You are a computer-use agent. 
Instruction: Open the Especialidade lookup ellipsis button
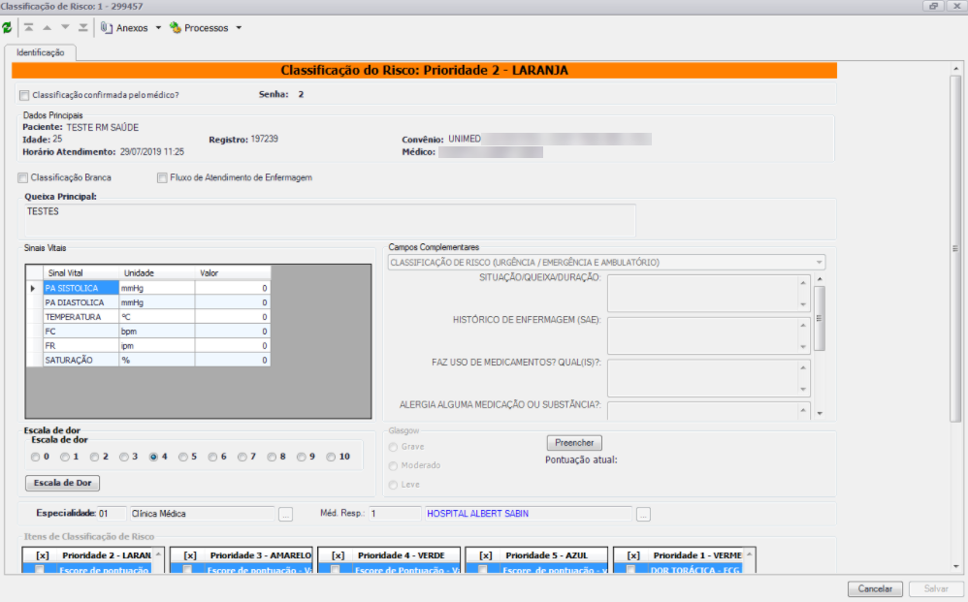click(285, 515)
